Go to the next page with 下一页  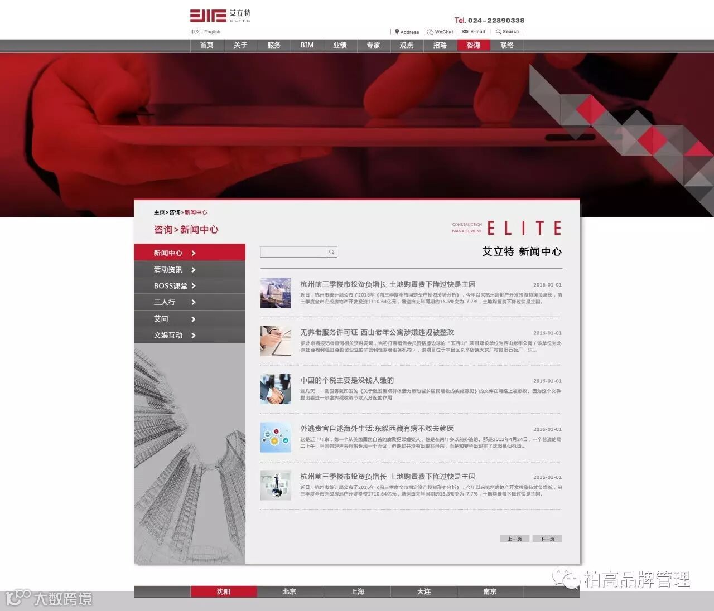(547, 539)
